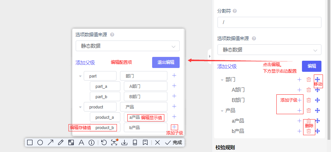The image size is (331, 152).
Task: Select the arrow annotation tool
Action: click(x=50, y=143)
